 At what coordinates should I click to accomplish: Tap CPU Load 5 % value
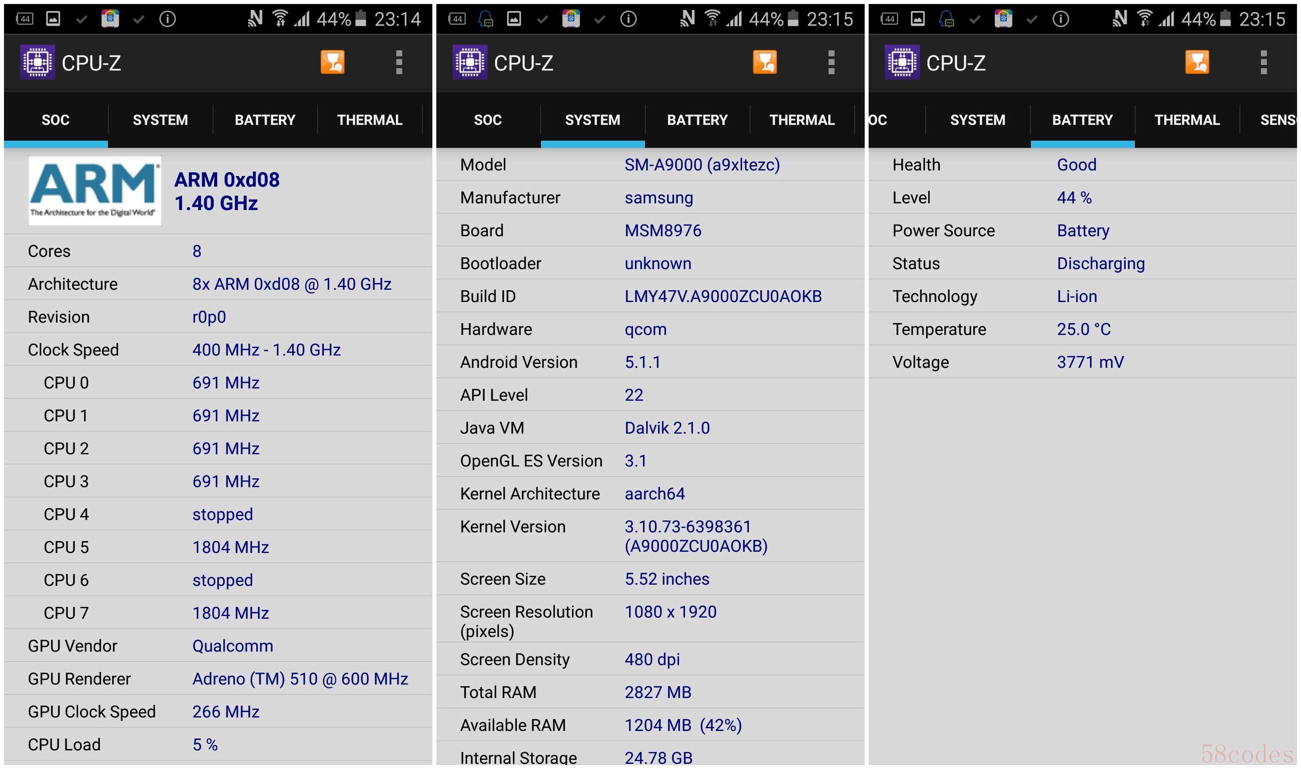(205, 744)
